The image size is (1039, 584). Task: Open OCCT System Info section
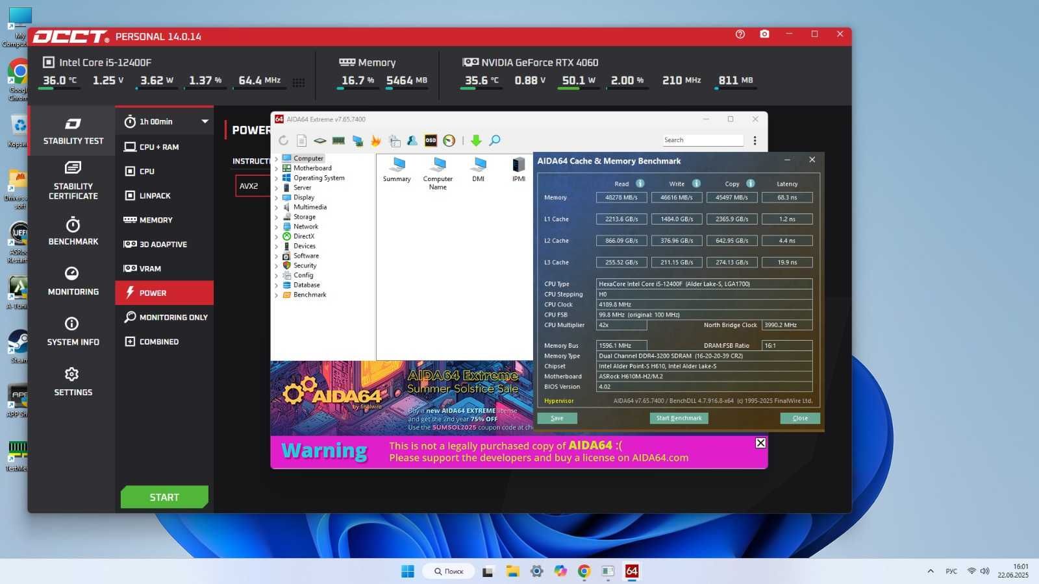tap(73, 332)
